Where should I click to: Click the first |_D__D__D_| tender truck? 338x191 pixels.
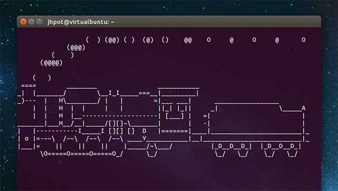coord(231,146)
